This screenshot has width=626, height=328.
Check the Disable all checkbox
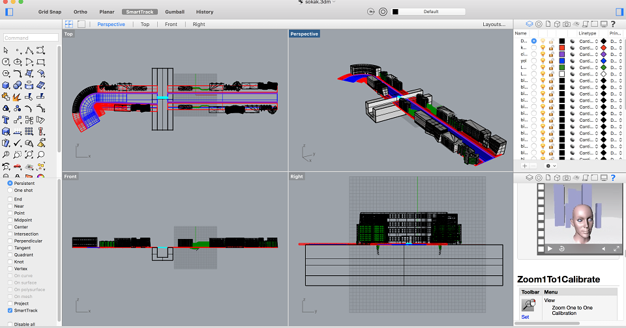[x=10, y=324]
